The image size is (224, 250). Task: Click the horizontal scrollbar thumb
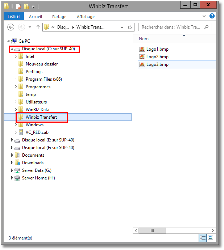click(152, 231)
